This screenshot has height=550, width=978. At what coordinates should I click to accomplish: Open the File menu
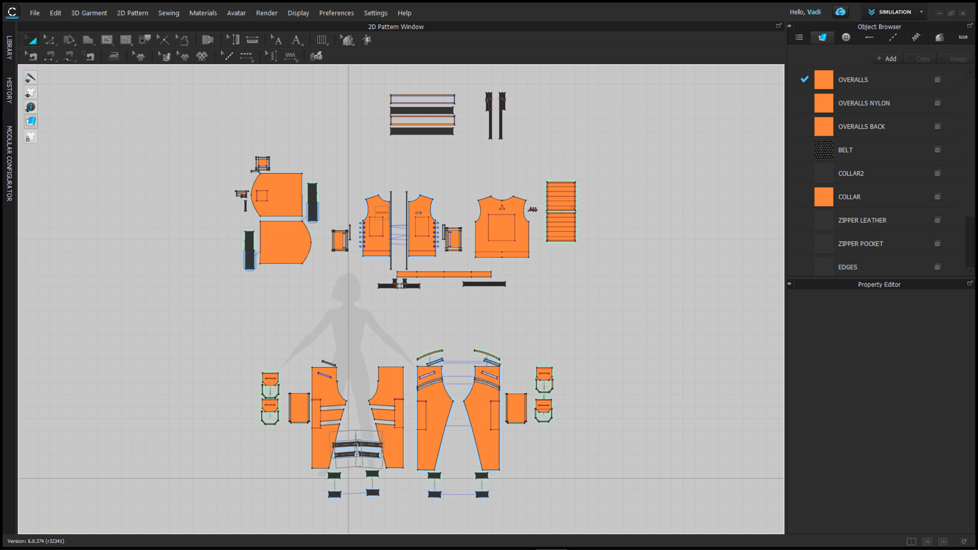[x=35, y=13]
